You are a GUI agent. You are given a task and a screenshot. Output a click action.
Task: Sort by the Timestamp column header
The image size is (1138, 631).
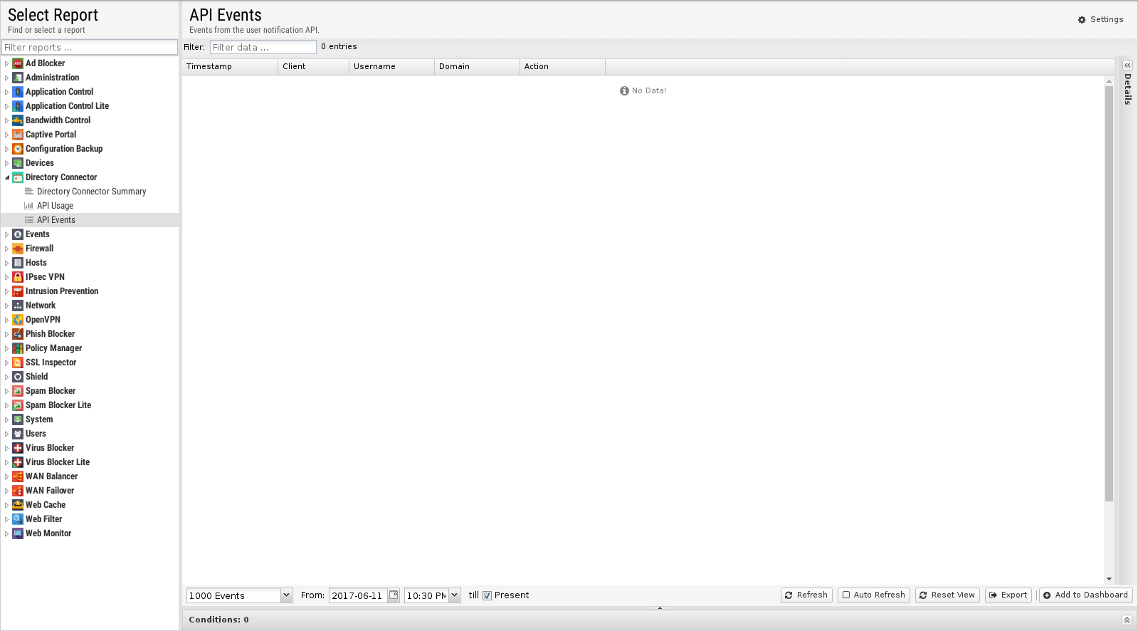coord(230,66)
